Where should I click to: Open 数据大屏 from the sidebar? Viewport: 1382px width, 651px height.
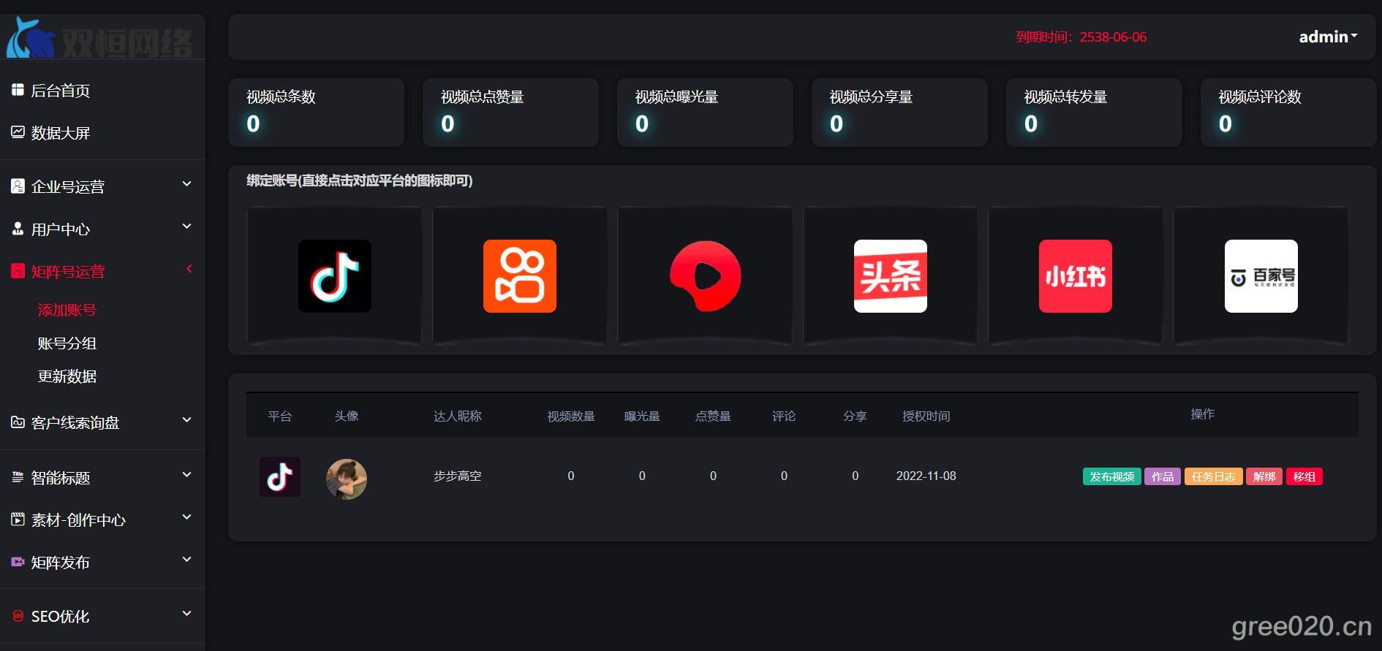60,133
